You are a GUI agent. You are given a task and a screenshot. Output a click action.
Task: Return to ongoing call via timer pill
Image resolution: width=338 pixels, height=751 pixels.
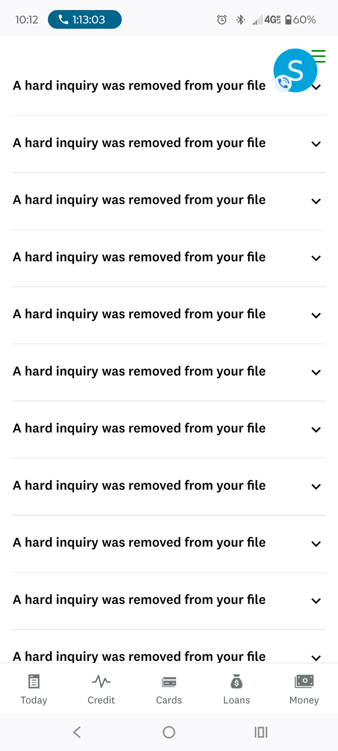pyautogui.click(x=85, y=20)
